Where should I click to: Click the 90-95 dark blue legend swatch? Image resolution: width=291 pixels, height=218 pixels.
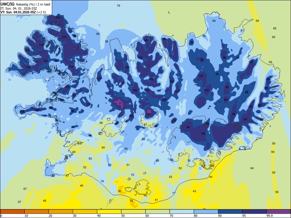tap(230, 212)
